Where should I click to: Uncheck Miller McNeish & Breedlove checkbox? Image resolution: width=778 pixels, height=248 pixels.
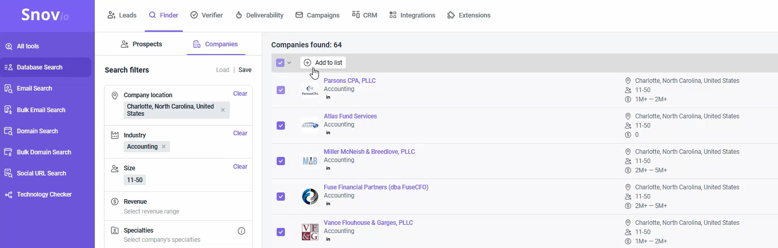(281, 161)
